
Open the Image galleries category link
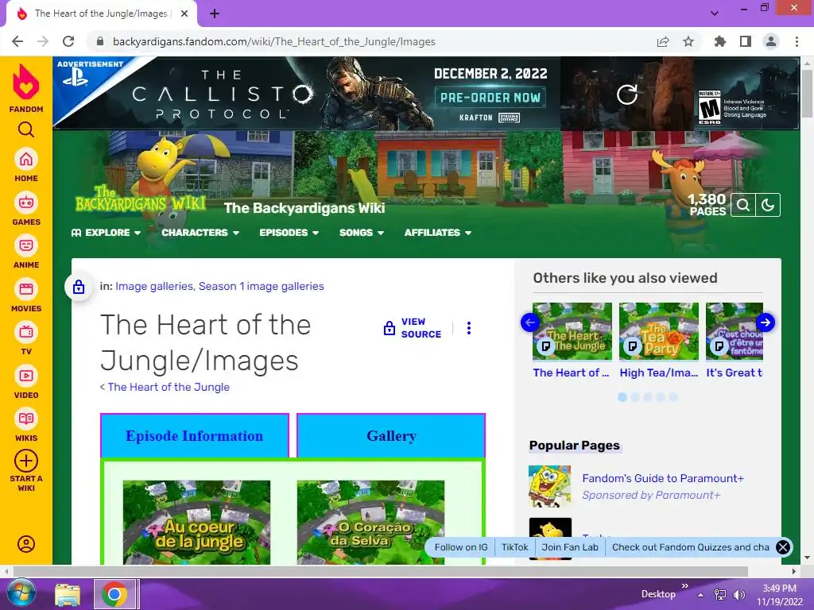coord(154,286)
